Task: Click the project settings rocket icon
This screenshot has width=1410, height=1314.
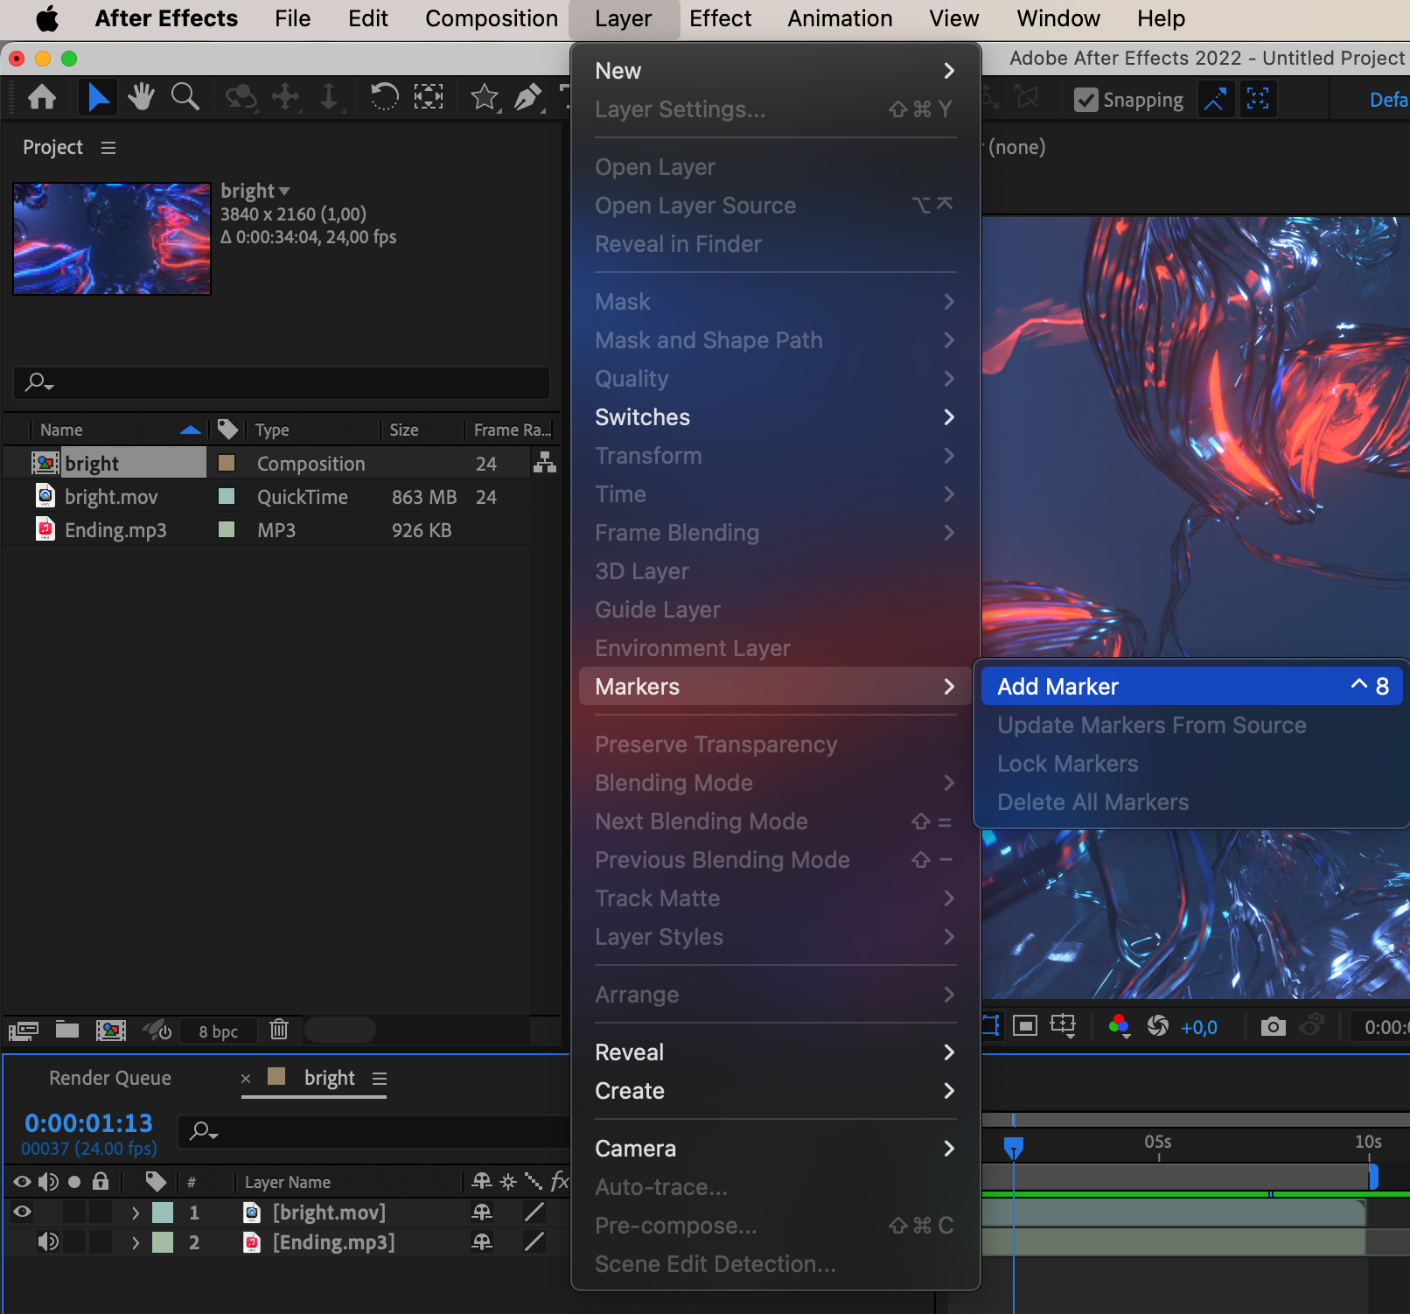Action: (157, 1030)
